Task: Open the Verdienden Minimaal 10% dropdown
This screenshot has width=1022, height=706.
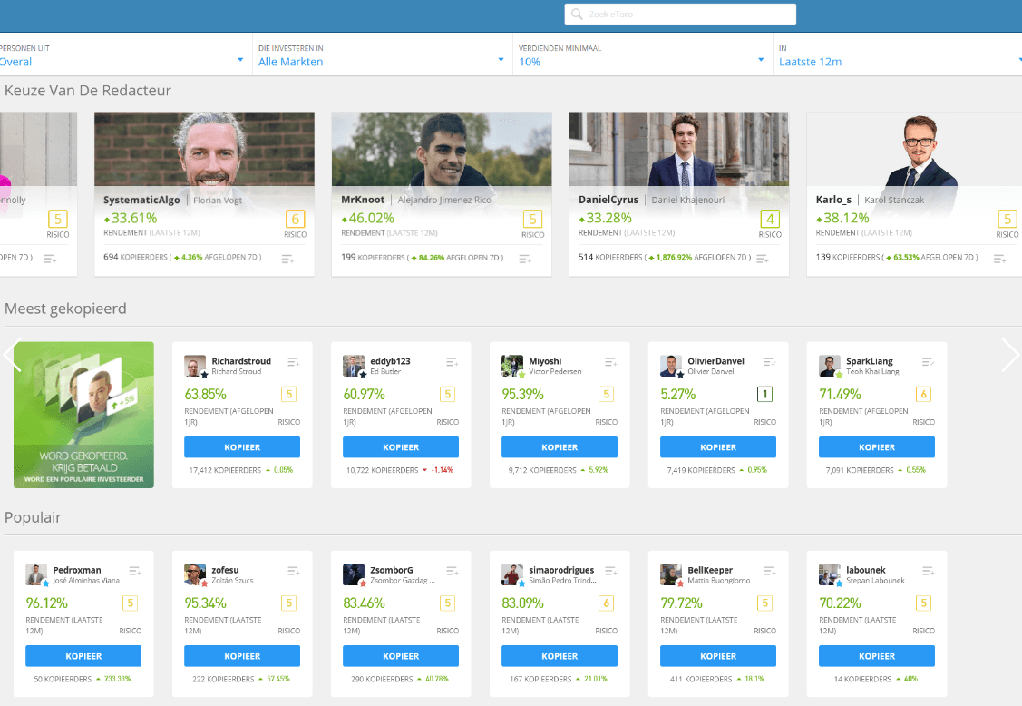Action: pos(642,54)
